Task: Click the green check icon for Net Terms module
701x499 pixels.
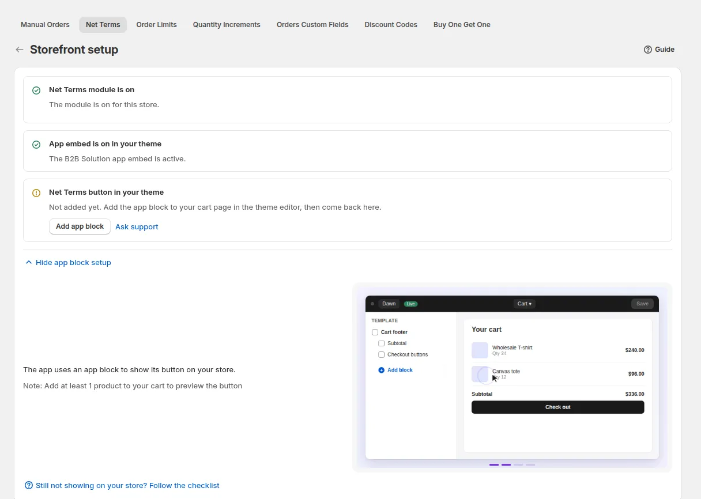Action: coord(36,90)
